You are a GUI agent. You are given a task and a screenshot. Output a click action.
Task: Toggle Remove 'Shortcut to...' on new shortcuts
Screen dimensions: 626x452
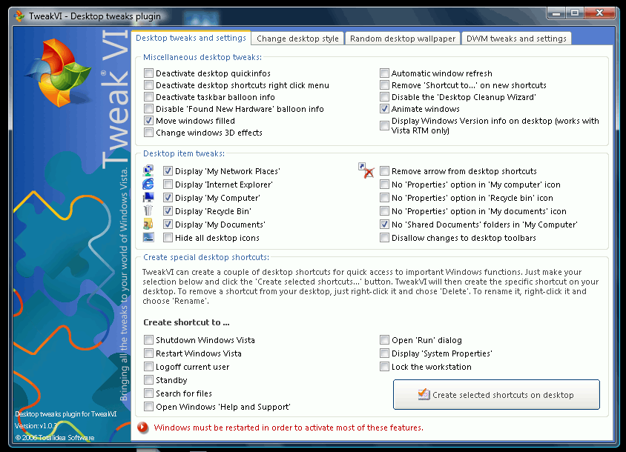384,85
